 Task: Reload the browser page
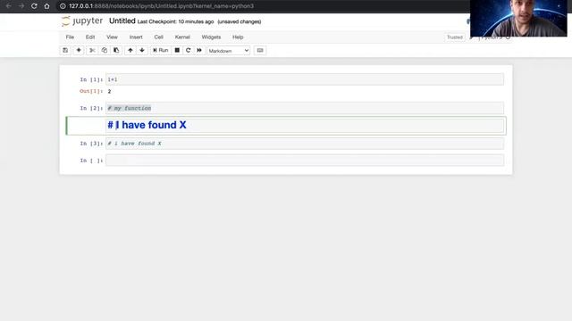tap(34, 6)
